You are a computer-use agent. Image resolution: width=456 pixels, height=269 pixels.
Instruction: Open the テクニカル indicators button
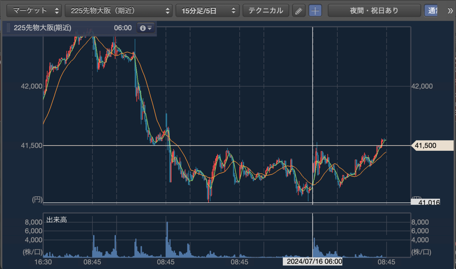click(266, 11)
